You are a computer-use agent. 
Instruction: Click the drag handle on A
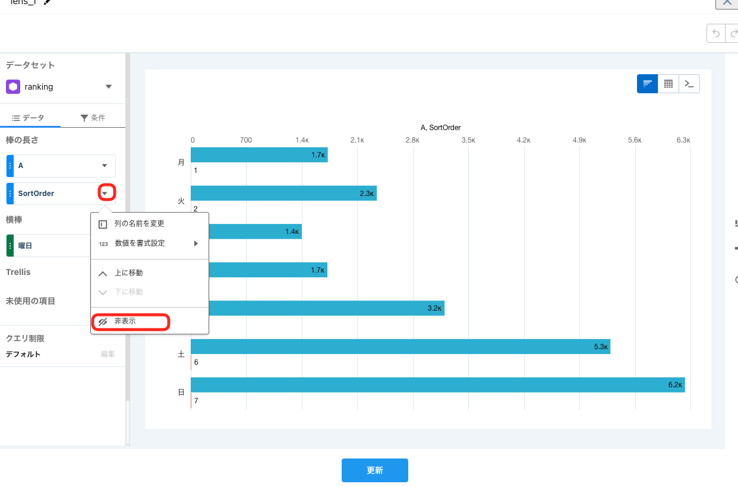(x=10, y=166)
